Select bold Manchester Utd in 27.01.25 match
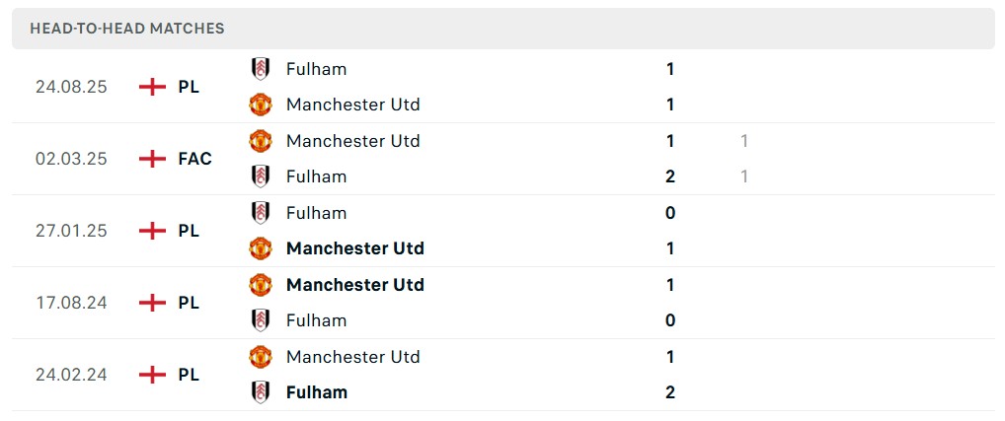 click(354, 248)
